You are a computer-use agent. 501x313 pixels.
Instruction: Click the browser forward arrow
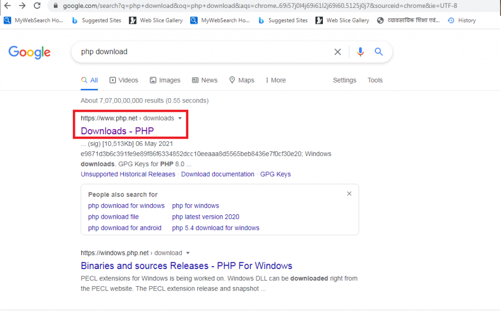pos(22,6)
